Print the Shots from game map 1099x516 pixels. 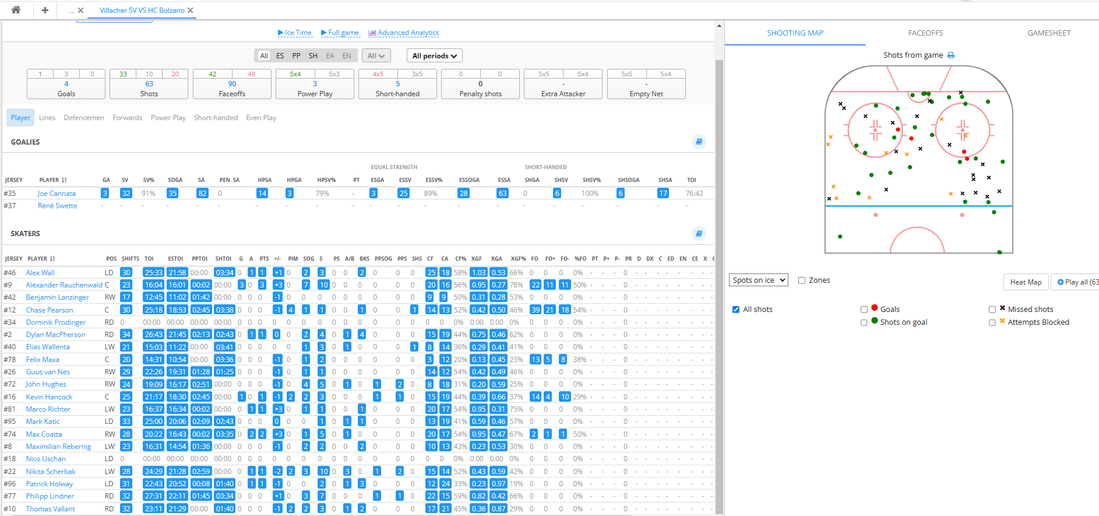tap(951, 55)
